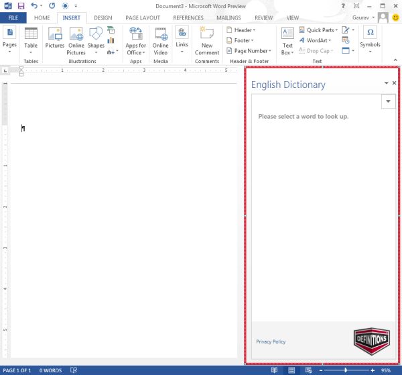Image resolution: width=402 pixels, height=375 pixels.
Task: Open the Privacy Policy link
Action: 271,341
